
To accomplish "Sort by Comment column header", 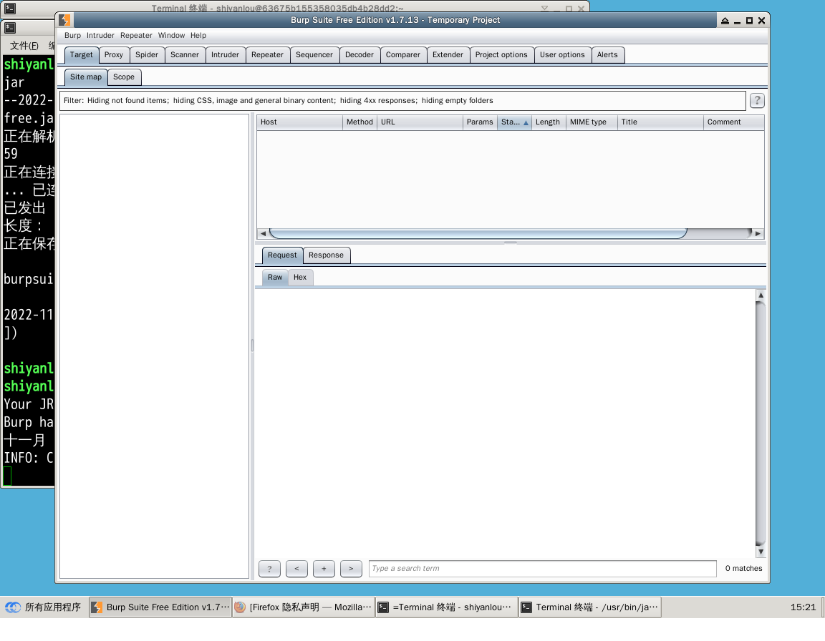I will [x=734, y=122].
